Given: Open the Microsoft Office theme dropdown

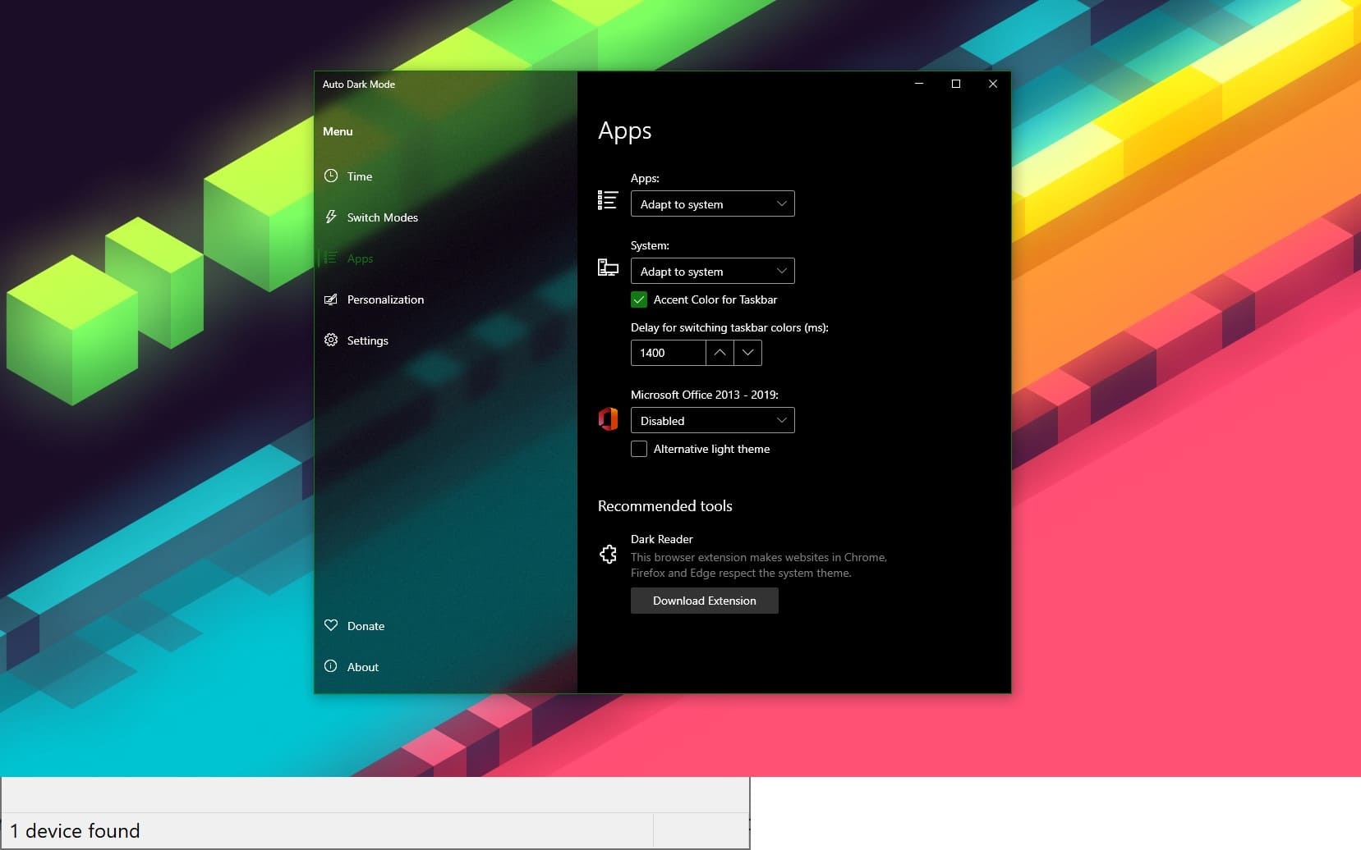Looking at the screenshot, I should click(x=712, y=421).
